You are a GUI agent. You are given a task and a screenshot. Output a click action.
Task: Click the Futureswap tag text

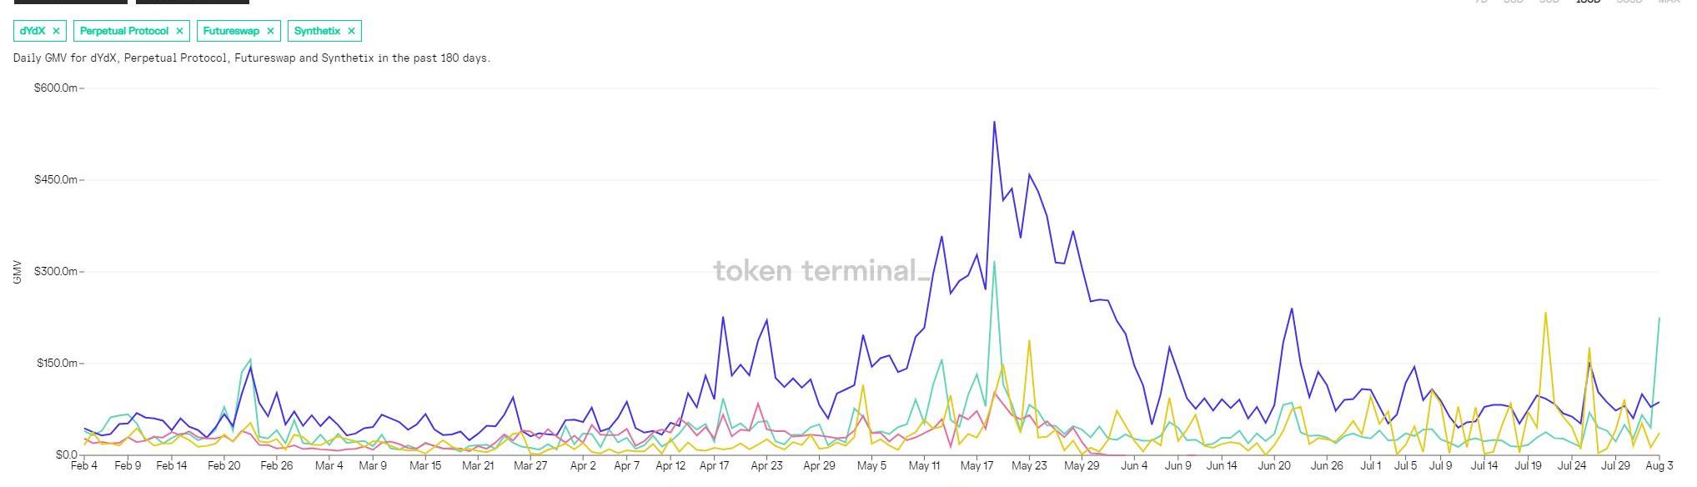[231, 31]
